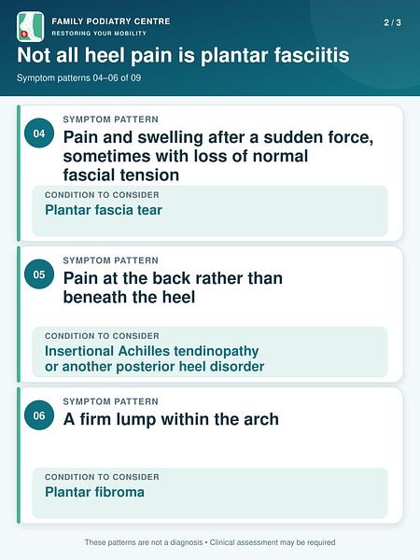
Task: Select the 04 numbered circle badge
Action: coord(39,133)
